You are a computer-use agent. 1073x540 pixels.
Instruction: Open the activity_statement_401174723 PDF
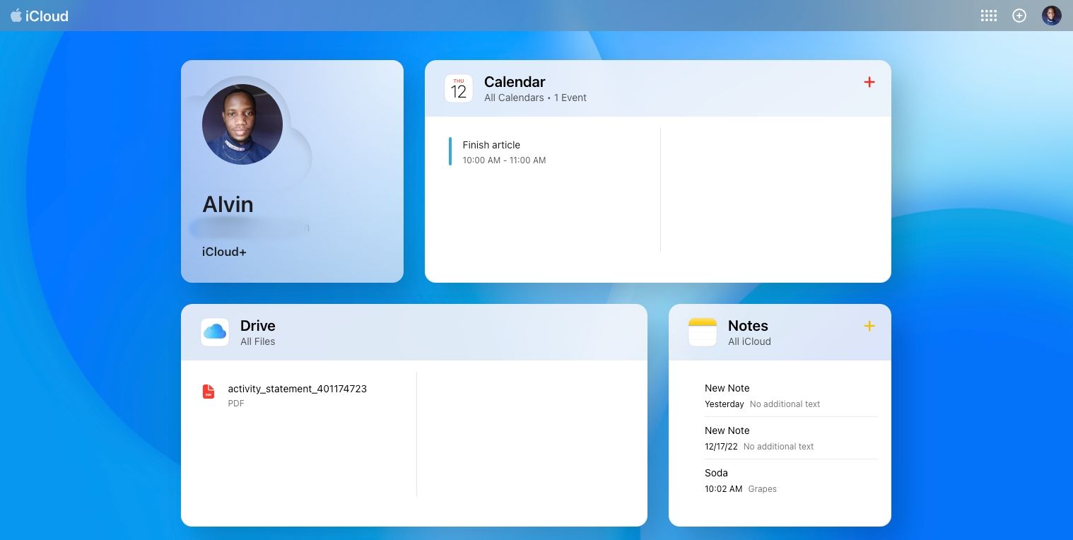coord(297,389)
